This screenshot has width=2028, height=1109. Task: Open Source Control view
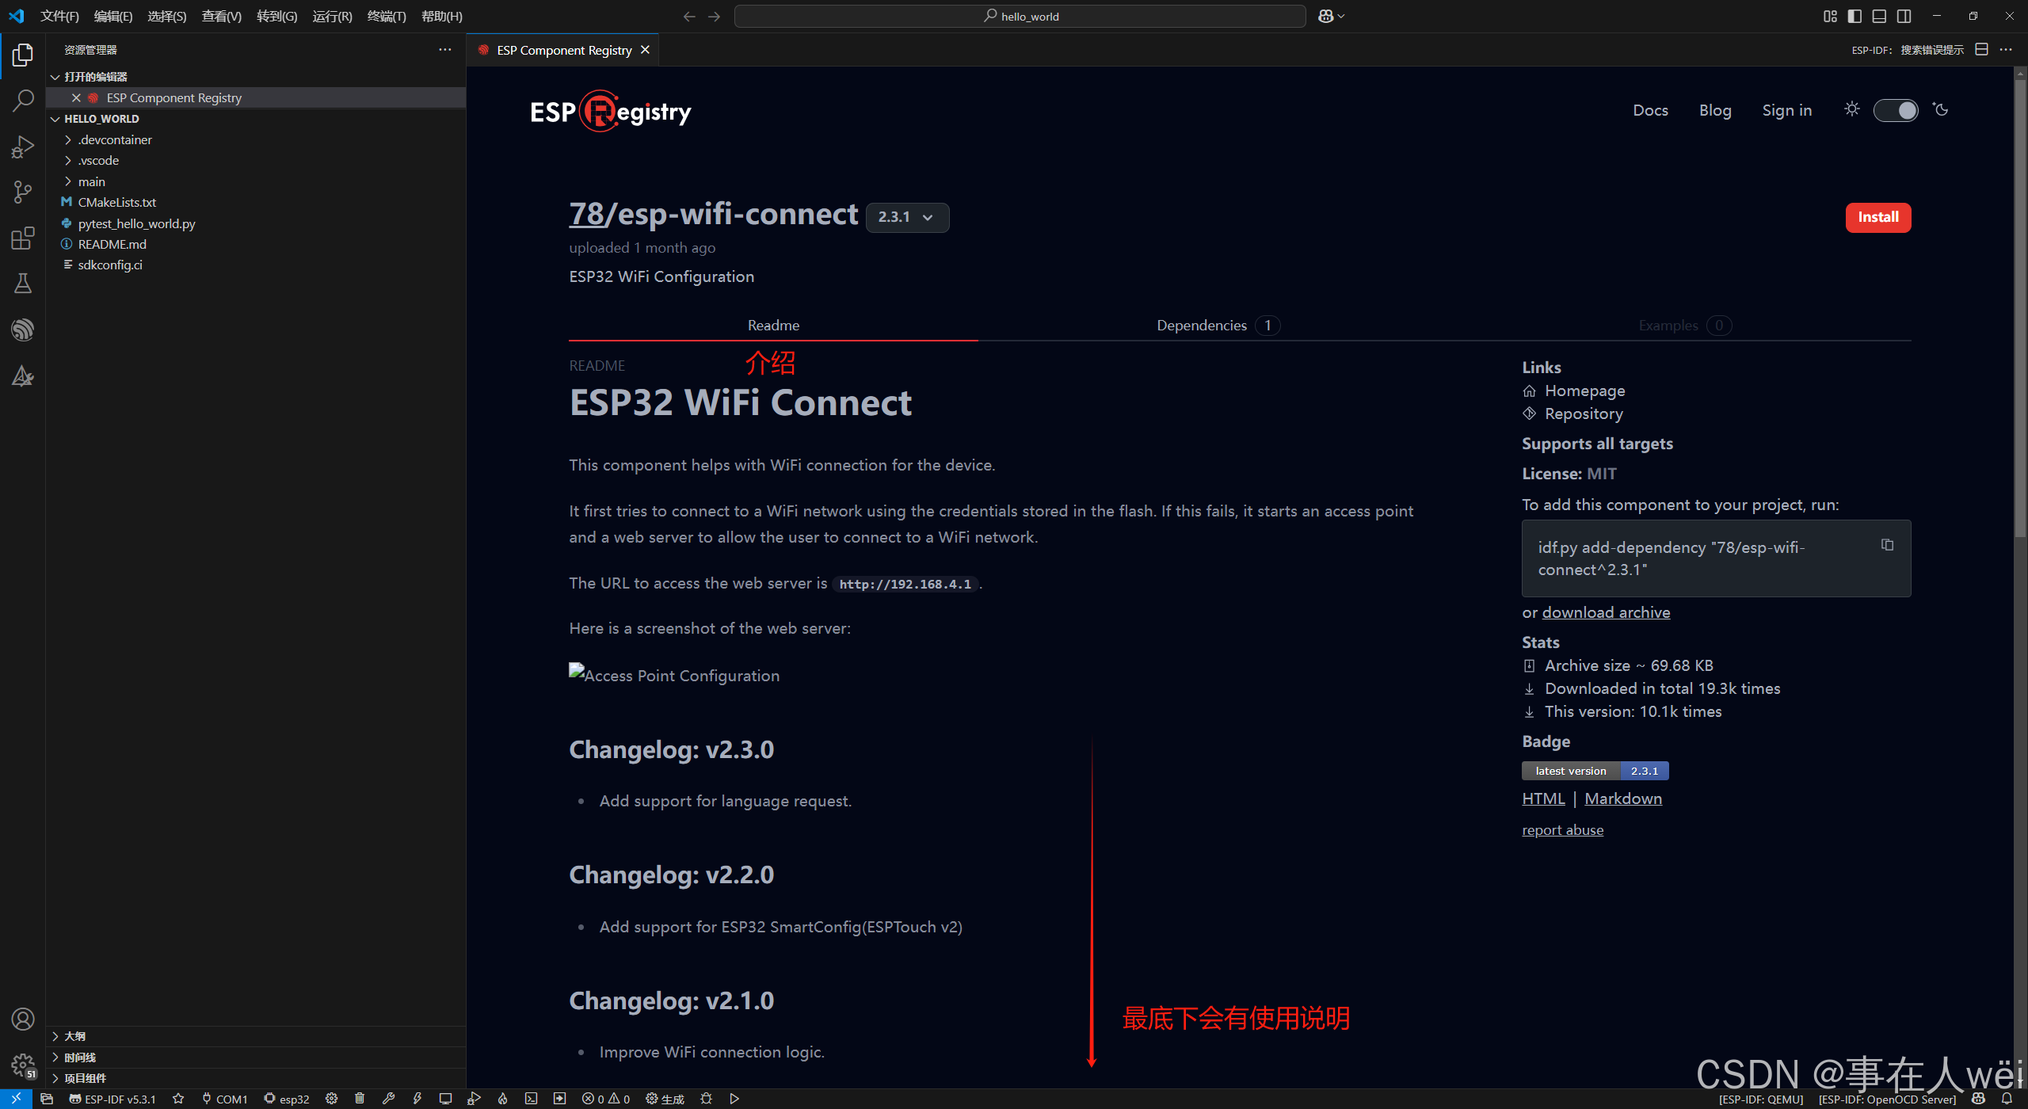23,192
